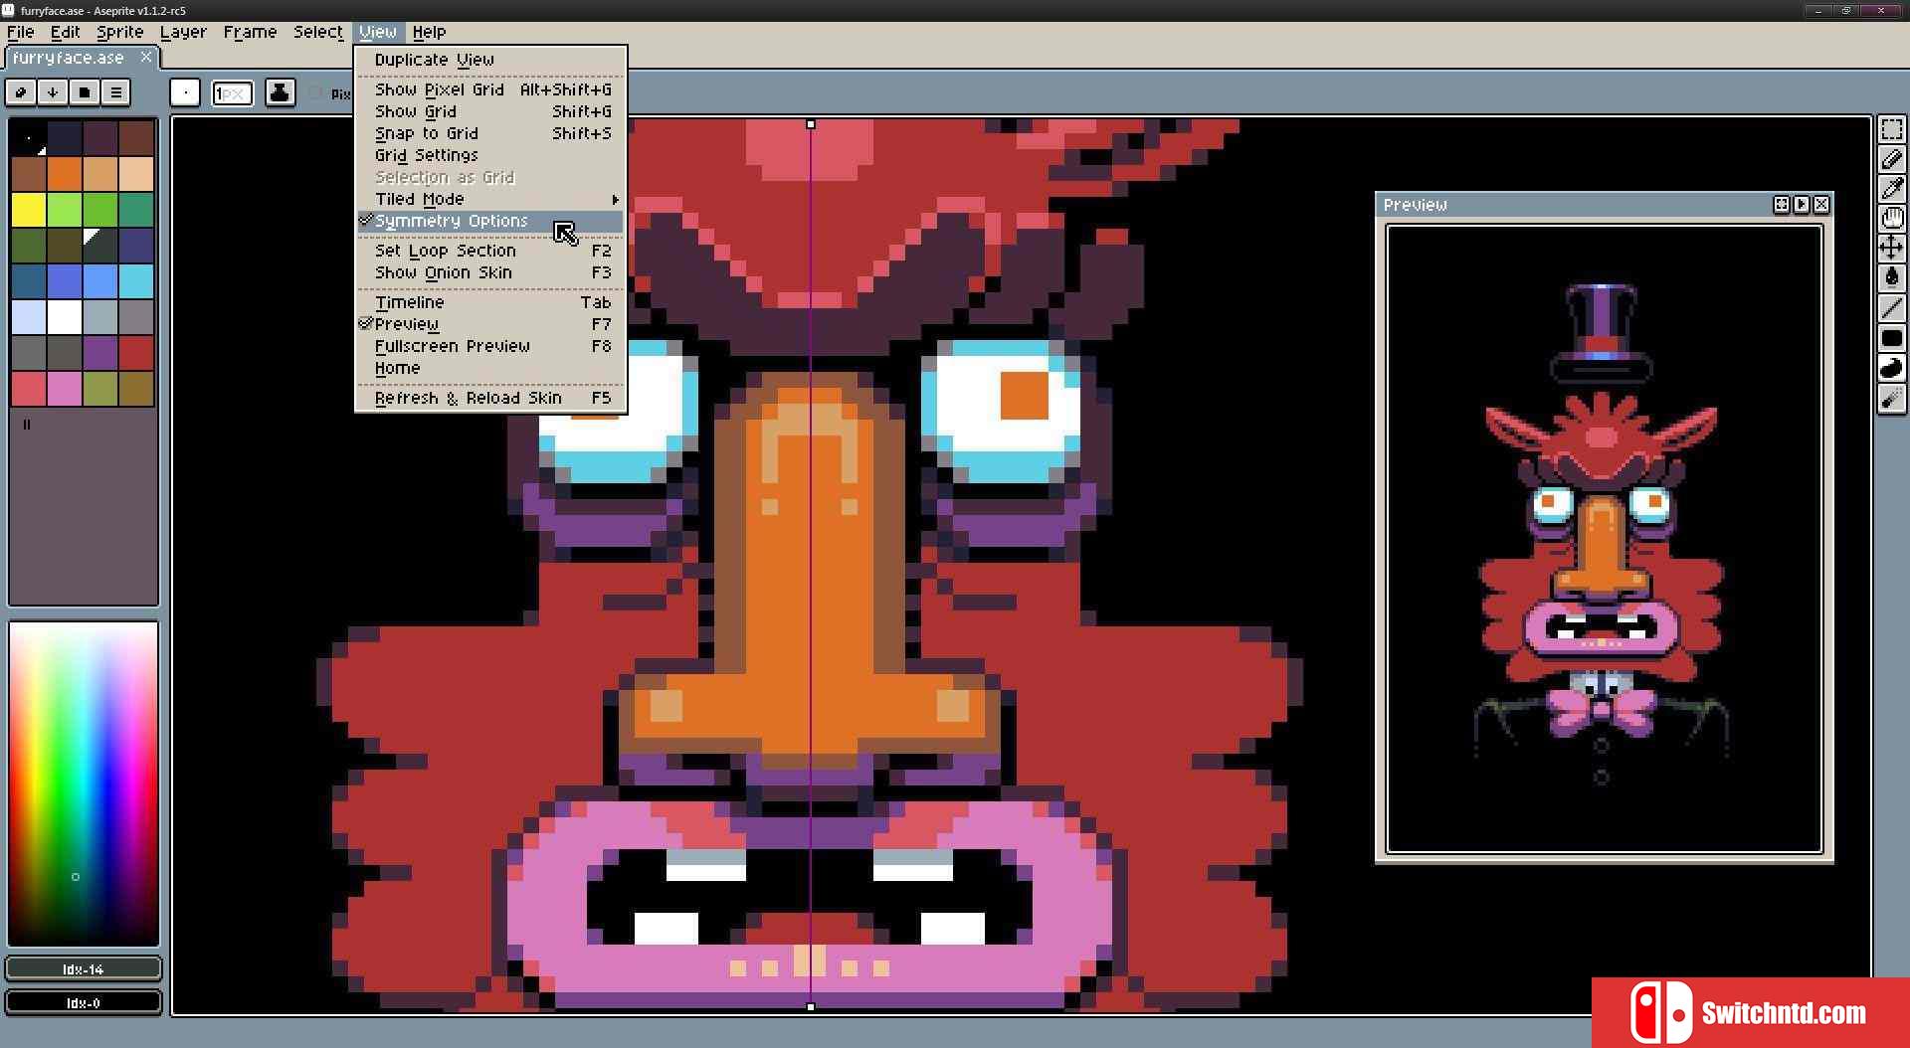1910x1048 pixels.
Task: Select the Blur/Jumble tool at toolbar bottom
Action: coord(1891,400)
